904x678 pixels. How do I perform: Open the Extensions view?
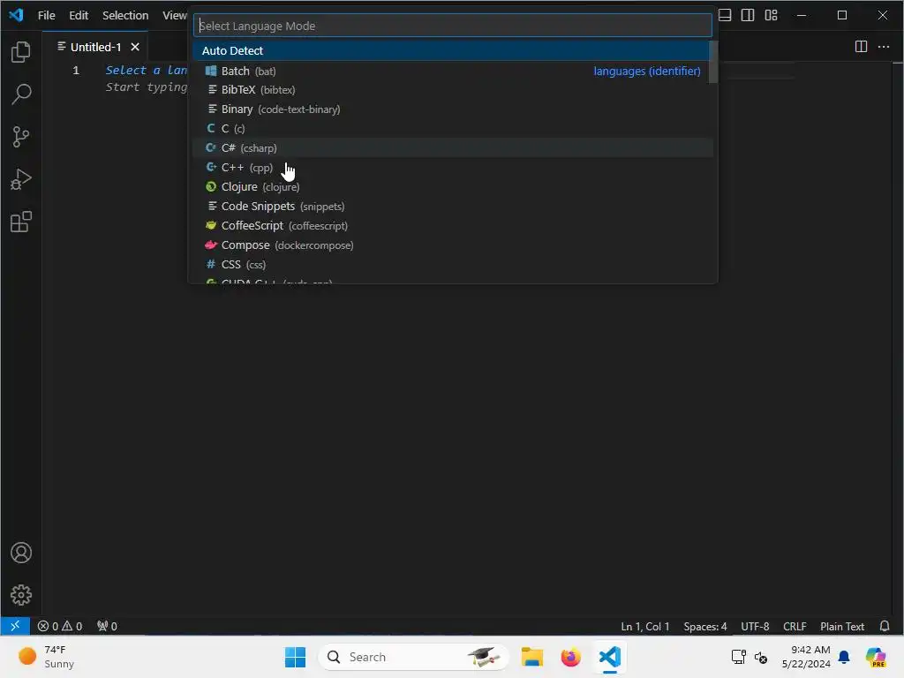tap(21, 222)
